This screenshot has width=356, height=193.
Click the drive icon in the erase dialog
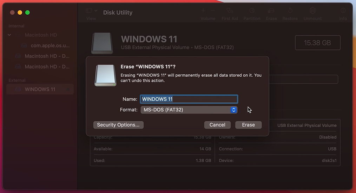(x=105, y=75)
